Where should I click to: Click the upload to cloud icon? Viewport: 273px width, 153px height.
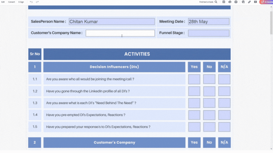coord(230,2)
